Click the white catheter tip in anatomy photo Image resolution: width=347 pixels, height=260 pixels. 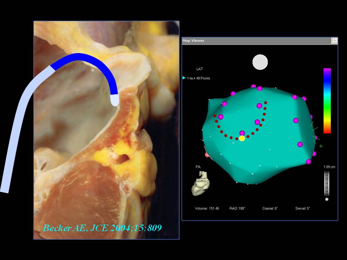click(114, 100)
